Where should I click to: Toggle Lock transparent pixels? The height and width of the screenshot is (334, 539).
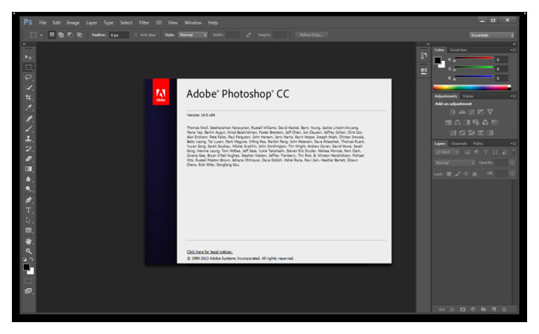coord(449,173)
